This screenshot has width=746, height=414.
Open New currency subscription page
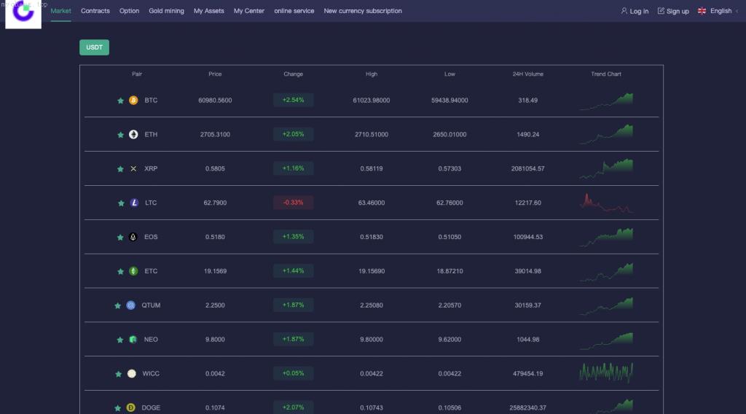coord(363,11)
